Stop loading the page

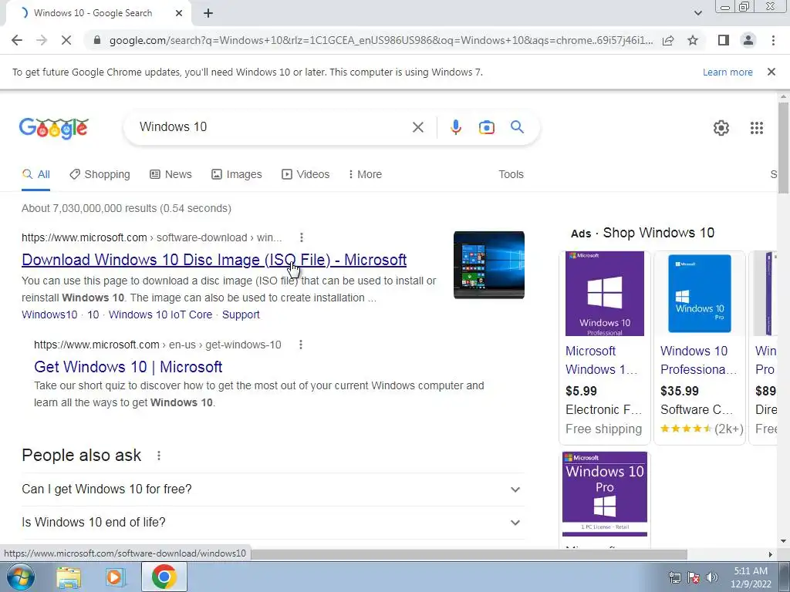[x=66, y=40]
